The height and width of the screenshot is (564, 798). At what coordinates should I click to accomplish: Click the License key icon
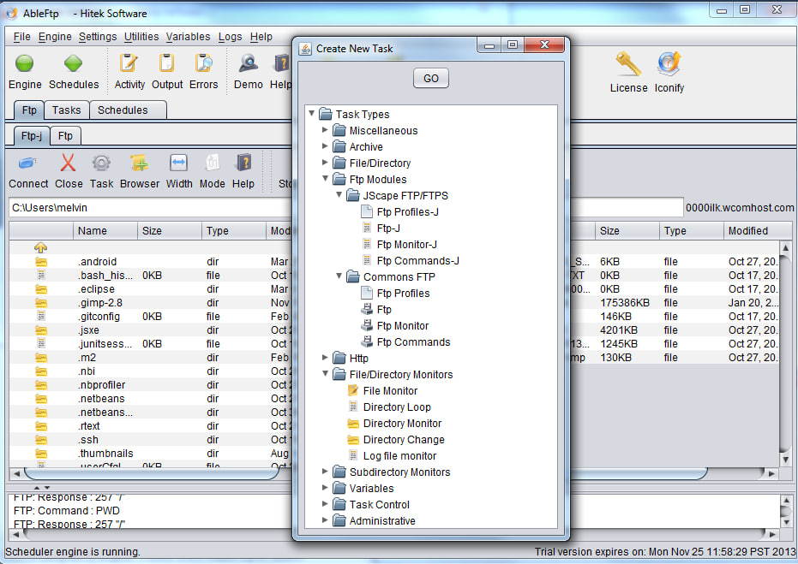628,64
